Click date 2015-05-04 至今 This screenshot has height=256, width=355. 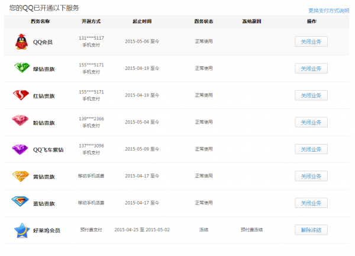142,122
